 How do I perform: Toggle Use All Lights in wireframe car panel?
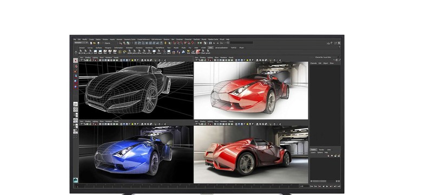pyautogui.click(x=133, y=60)
